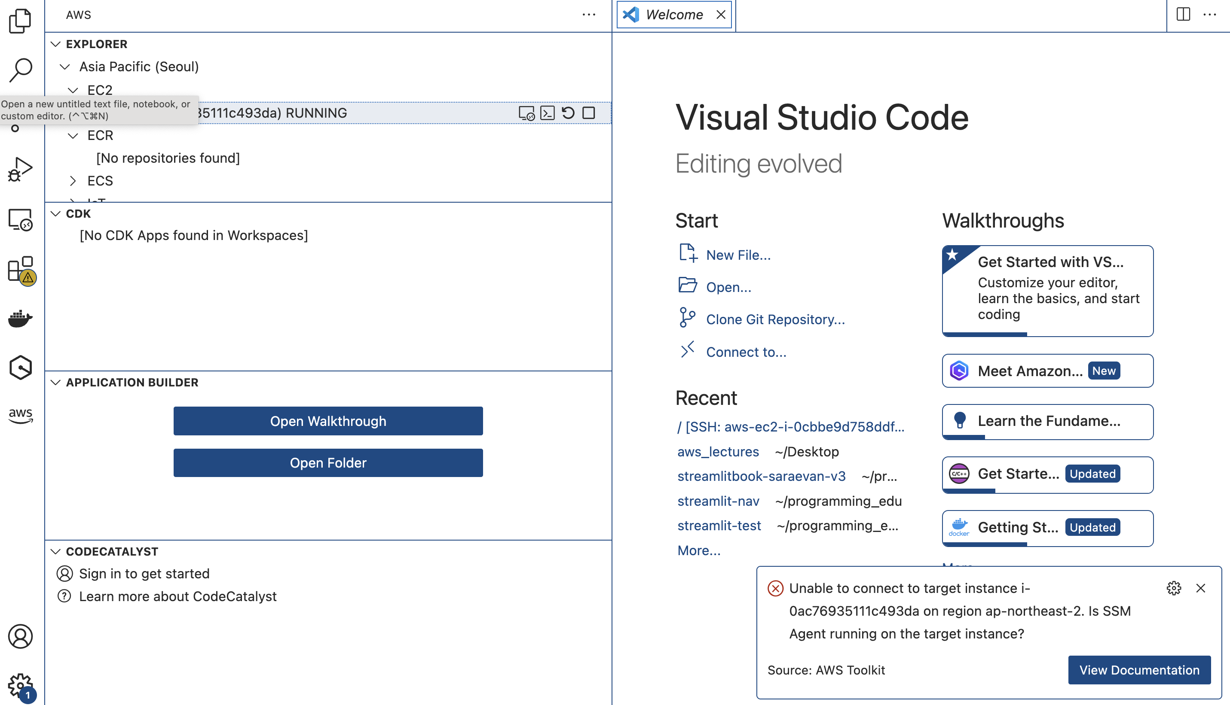Viewport: 1230px width, 705px height.
Task: Open the Docker view in activity bar
Action: point(20,318)
